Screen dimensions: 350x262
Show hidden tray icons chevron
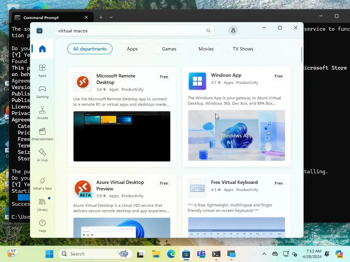pyautogui.click(x=264, y=254)
